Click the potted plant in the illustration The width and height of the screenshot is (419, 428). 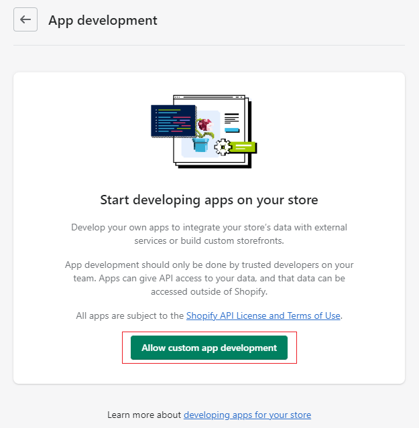(203, 135)
